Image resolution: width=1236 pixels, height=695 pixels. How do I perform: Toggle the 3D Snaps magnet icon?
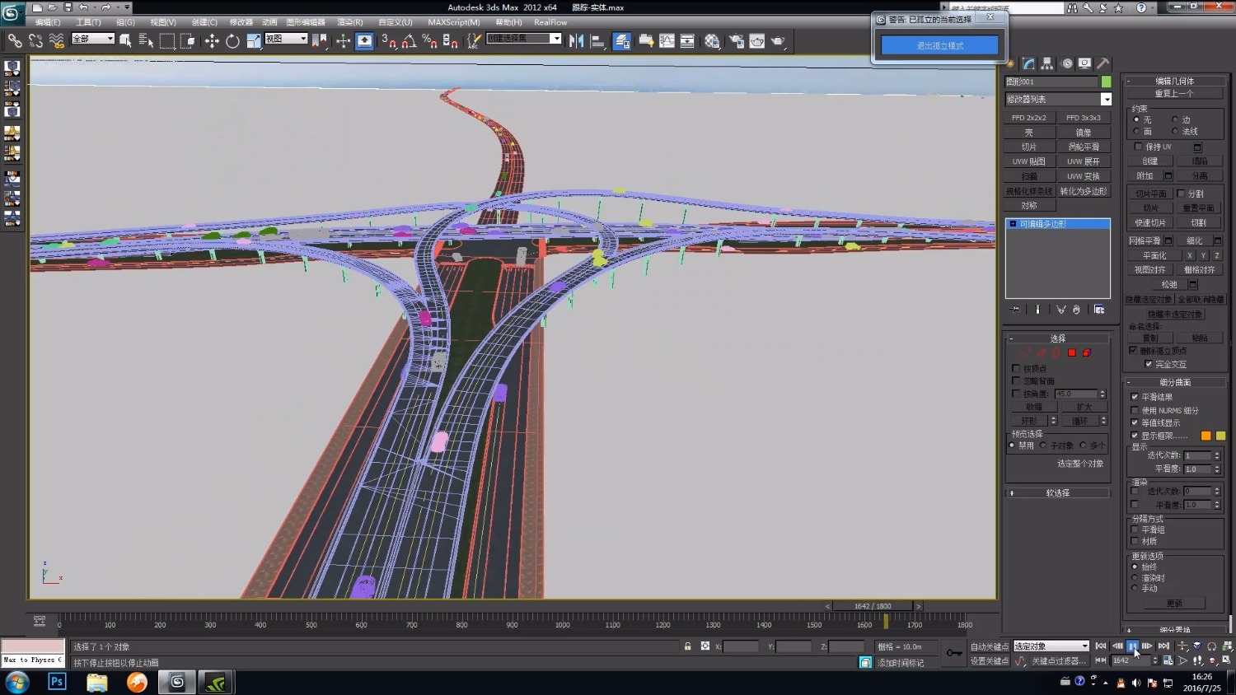click(x=389, y=40)
